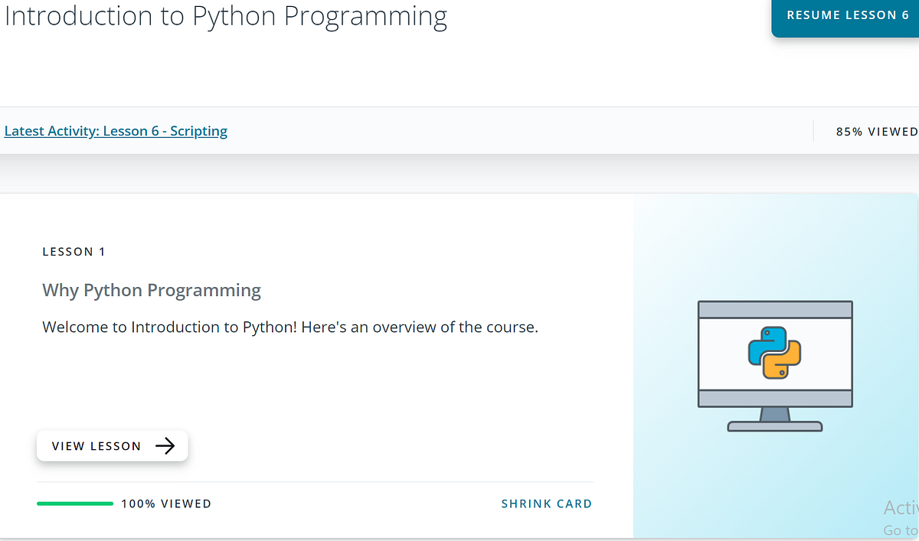Click the light blue lesson thumbnail panel
This screenshot has width=919, height=541.
pos(776,366)
